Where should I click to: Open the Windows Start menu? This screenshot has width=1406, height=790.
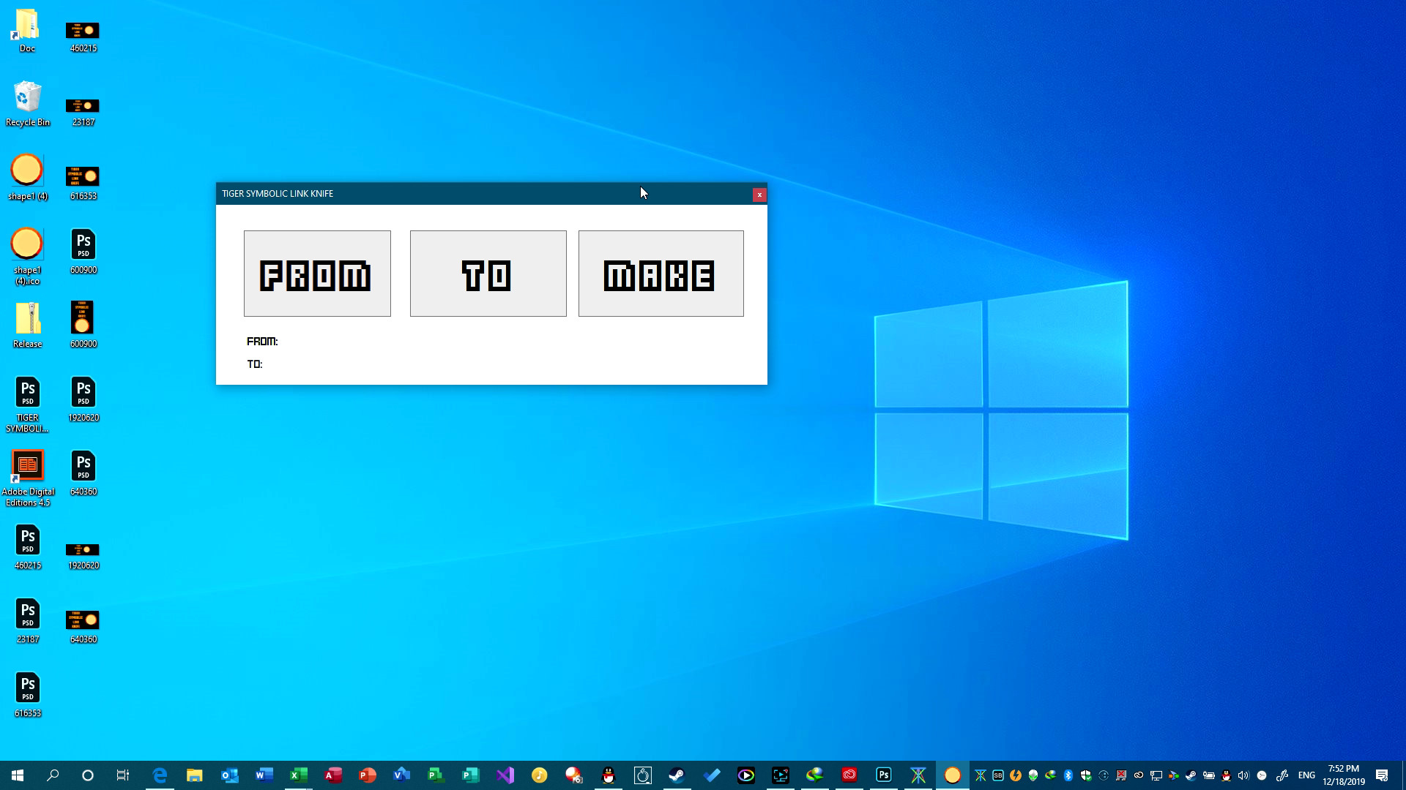tap(18, 775)
